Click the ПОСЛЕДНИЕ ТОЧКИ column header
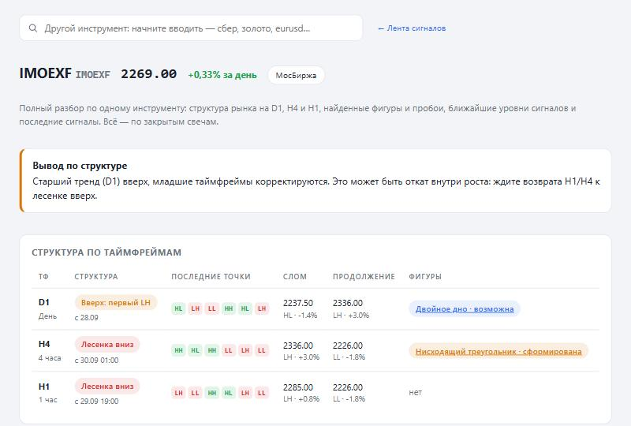631x426 pixels. pos(211,277)
